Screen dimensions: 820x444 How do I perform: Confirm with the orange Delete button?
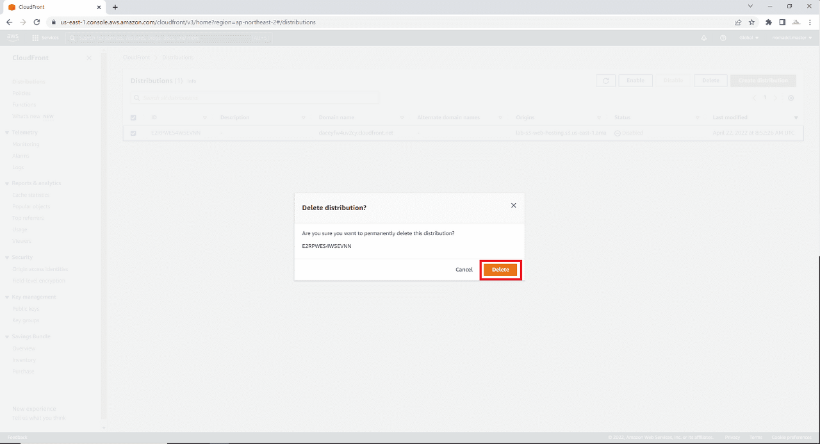(500, 270)
